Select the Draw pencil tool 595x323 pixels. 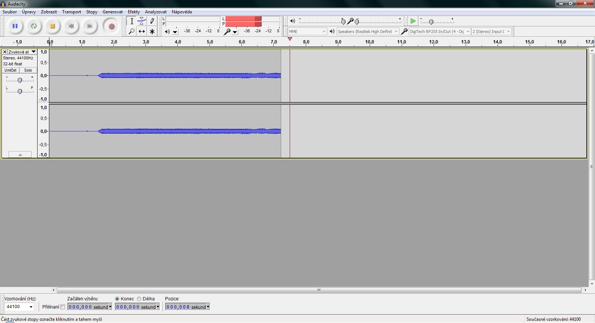tap(152, 21)
